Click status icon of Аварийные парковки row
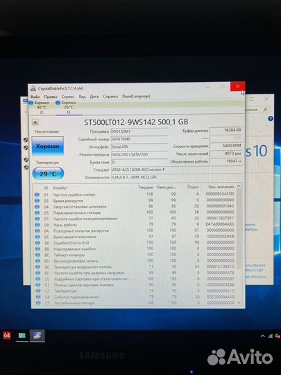 click(38, 279)
